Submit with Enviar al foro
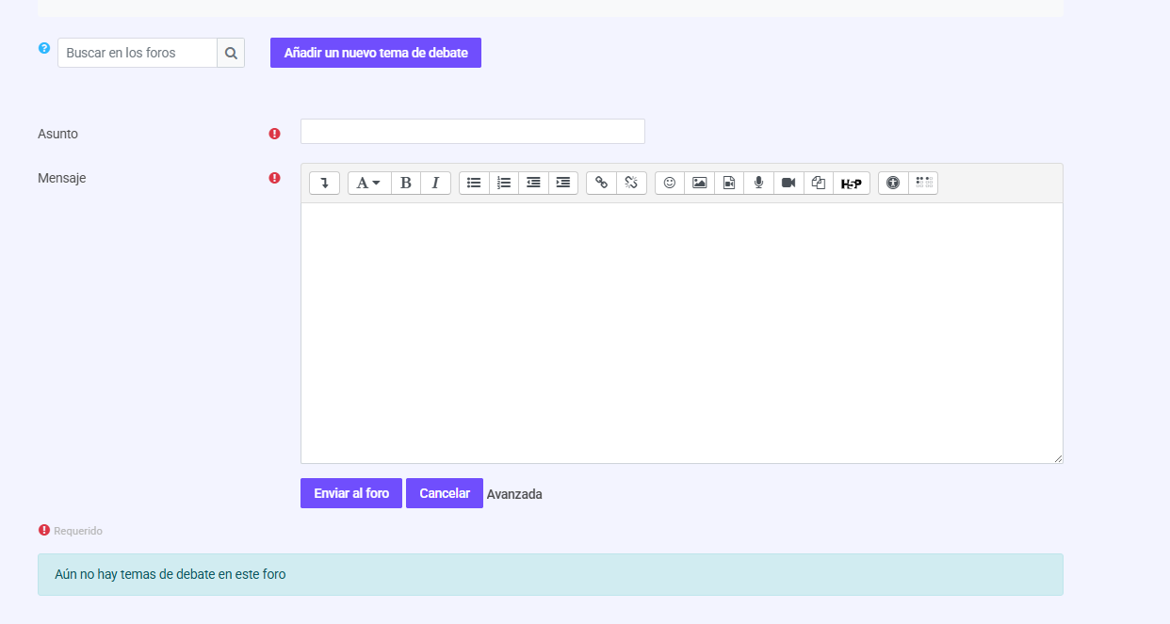The image size is (1170, 624). coord(351,493)
